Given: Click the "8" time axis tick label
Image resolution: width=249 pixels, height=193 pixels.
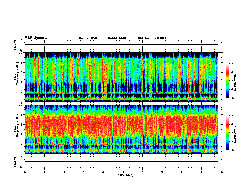Looking at the screenshot, I should 182,172.
